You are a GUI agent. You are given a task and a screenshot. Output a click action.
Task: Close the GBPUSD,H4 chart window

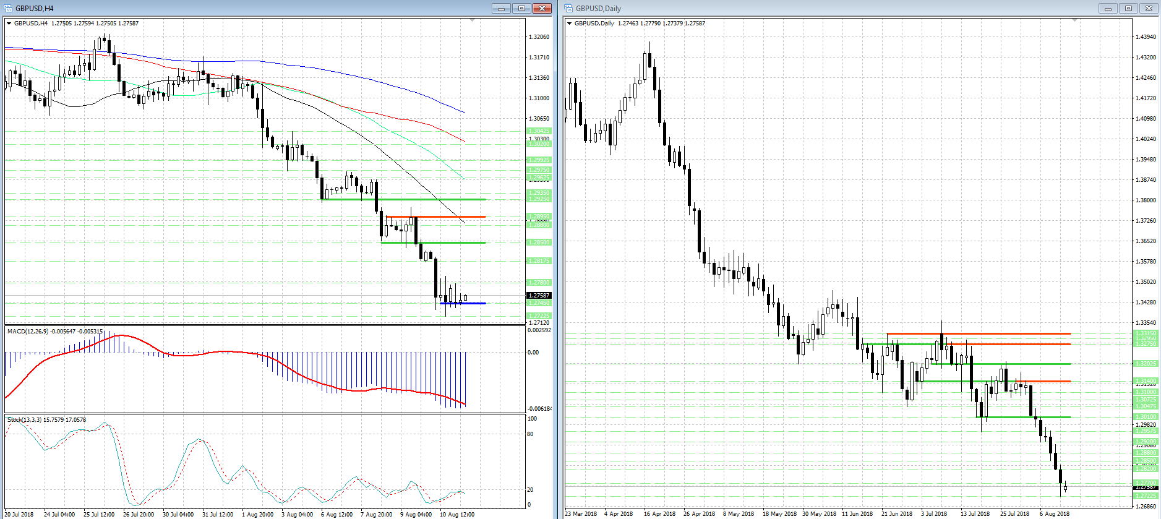(x=542, y=8)
